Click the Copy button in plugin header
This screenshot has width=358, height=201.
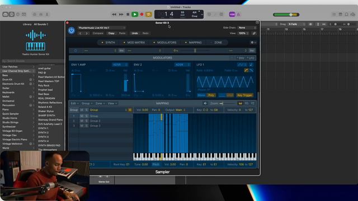(x=111, y=33)
